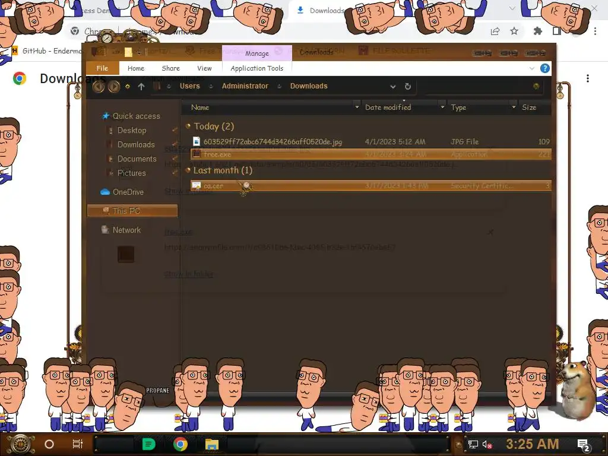Click the network tray icon
This screenshot has width=608, height=456.
(x=473, y=444)
